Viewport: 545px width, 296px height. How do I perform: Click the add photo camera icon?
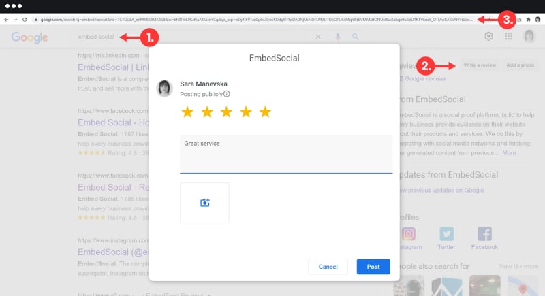(205, 203)
